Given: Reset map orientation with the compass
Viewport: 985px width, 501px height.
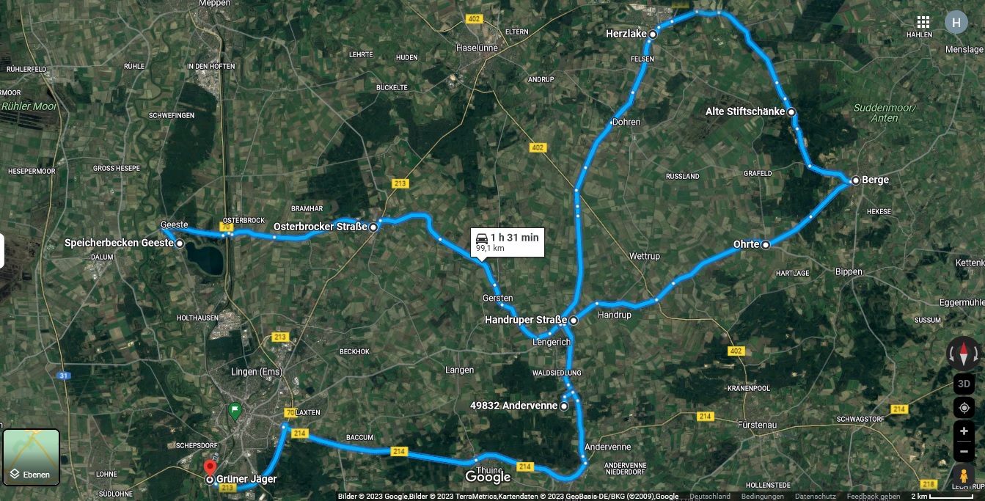Looking at the screenshot, I should (x=964, y=354).
